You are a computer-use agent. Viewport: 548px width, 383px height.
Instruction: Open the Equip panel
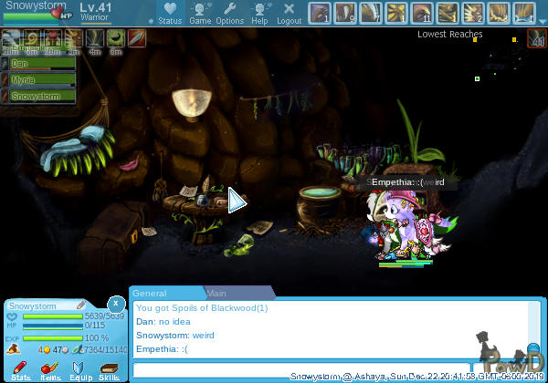[79, 368]
